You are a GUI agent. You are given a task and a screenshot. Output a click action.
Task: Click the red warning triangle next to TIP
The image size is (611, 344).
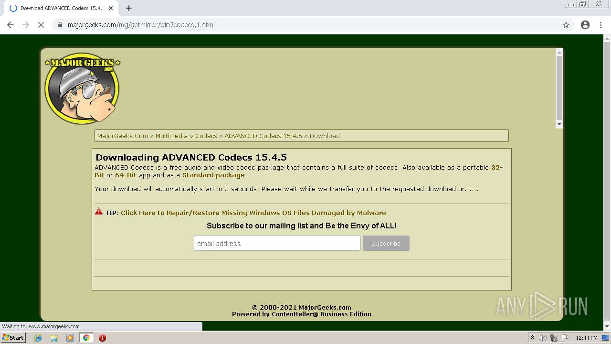pyautogui.click(x=99, y=211)
